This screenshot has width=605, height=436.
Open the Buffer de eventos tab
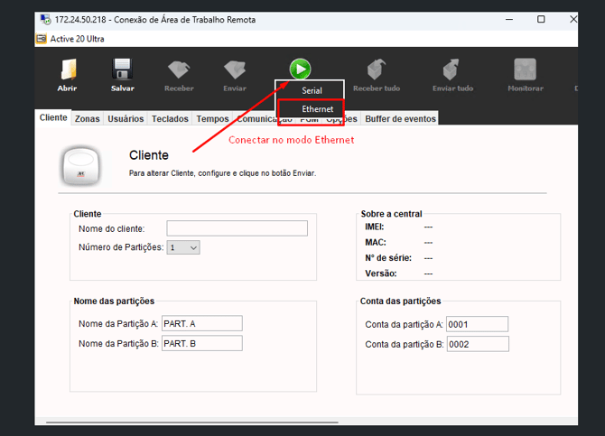point(401,119)
